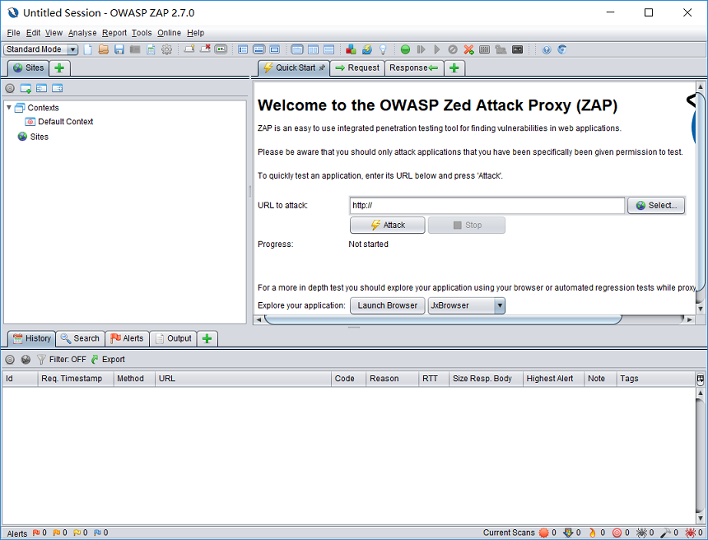
Task: Click Export in History toolbar
Action: click(108, 360)
